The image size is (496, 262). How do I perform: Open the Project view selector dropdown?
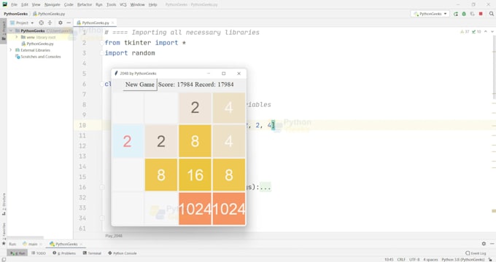tap(22, 23)
